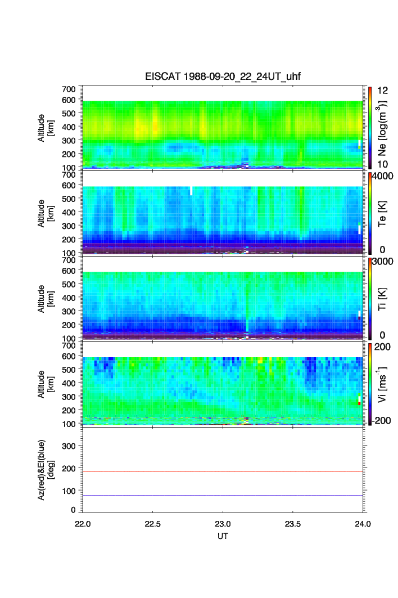This screenshot has width=398, height=598.
Task: Click the EISCAT 1988-09-20 plot title
Action: [223, 77]
